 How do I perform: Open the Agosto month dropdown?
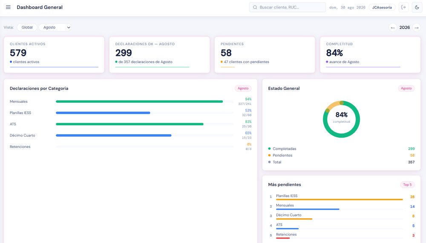click(x=55, y=27)
